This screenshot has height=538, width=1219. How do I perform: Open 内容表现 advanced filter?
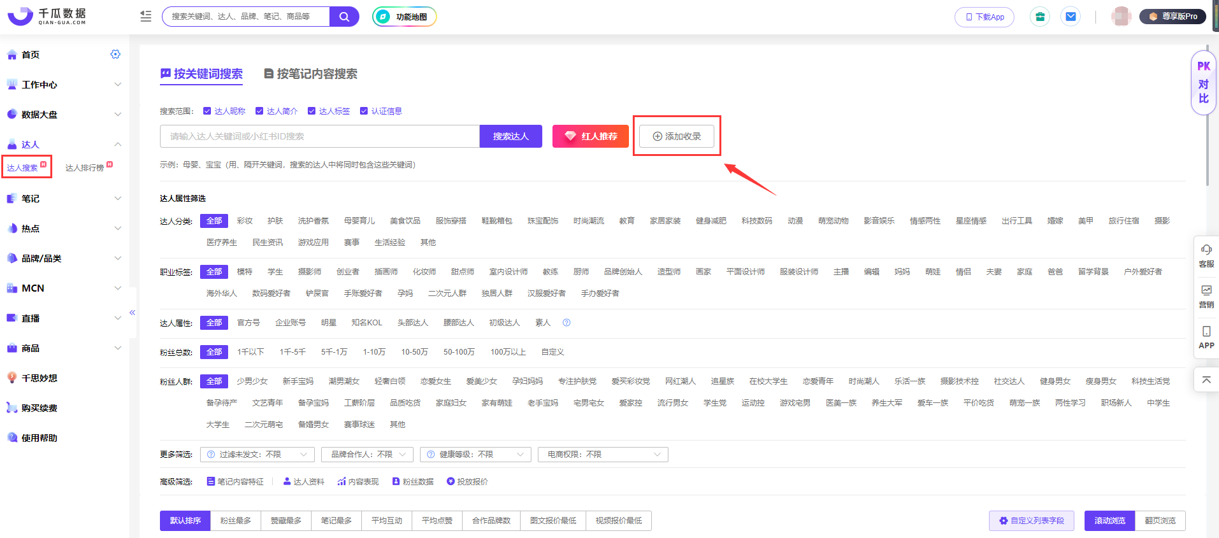coord(358,482)
